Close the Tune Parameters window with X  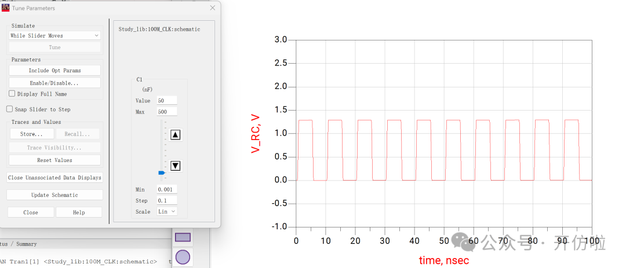(213, 8)
